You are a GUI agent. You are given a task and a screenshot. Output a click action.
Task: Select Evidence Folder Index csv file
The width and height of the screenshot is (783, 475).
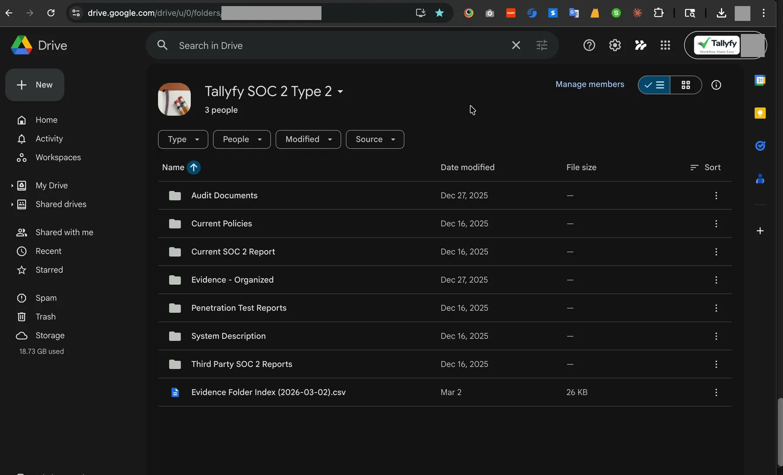pos(445,392)
